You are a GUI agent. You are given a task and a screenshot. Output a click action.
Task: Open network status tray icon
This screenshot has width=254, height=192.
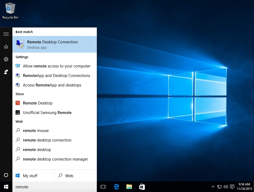[x=219, y=187]
